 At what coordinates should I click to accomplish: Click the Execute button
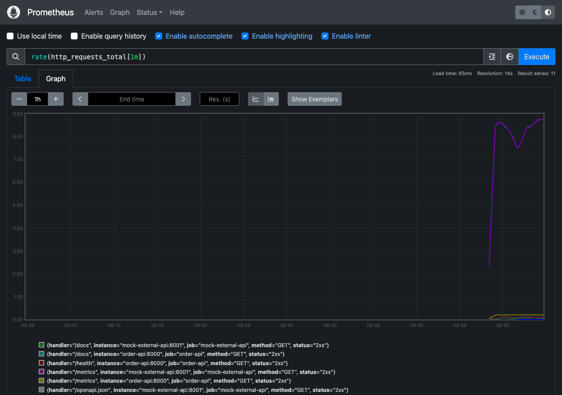coord(537,57)
